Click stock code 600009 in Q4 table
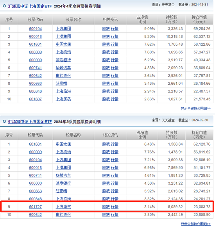The width and height of the screenshot is (215, 228). [35, 52]
